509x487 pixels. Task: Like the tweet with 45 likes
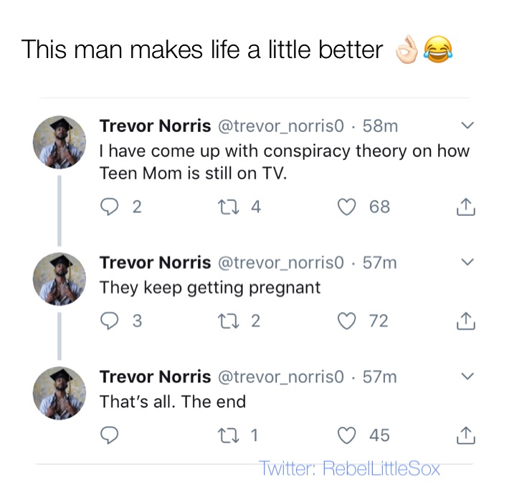point(348,435)
